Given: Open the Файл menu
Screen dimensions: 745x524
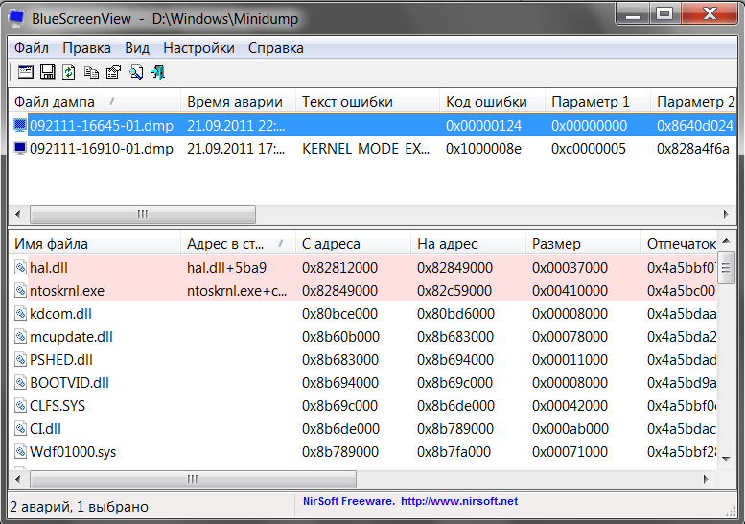Looking at the screenshot, I should pyautogui.click(x=32, y=48).
